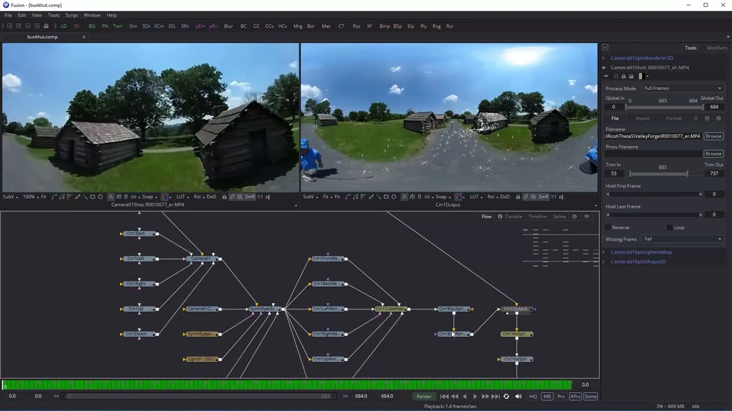The height and width of the screenshot is (411, 732).
Task: Click the loop playback icon in transport
Action: [x=506, y=396]
